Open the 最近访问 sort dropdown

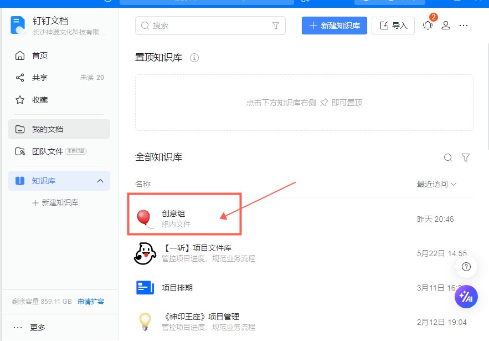[x=436, y=184]
